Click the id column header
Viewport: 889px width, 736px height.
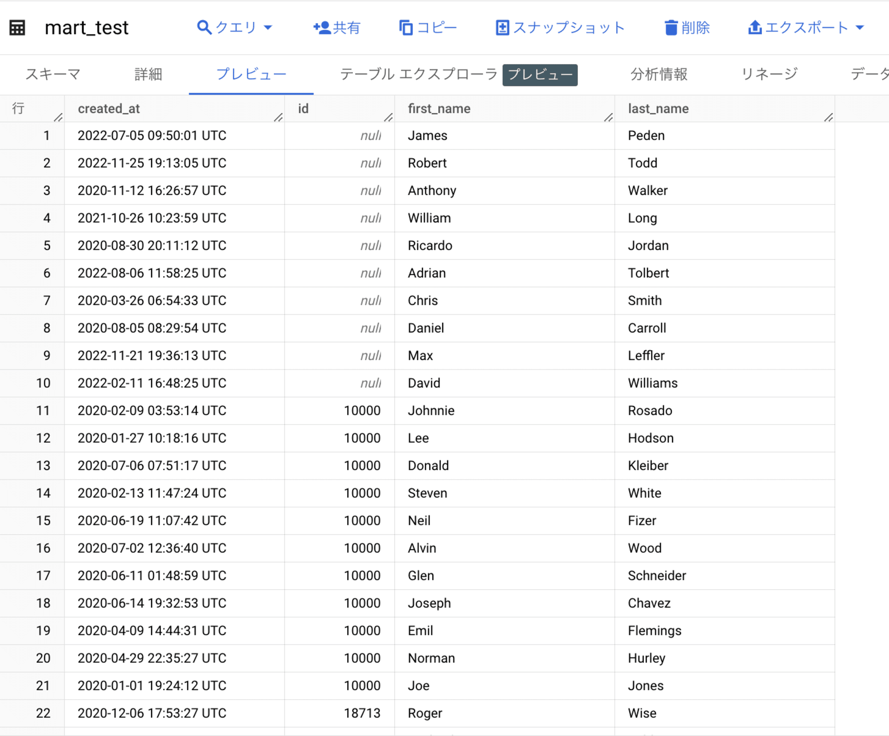point(340,108)
